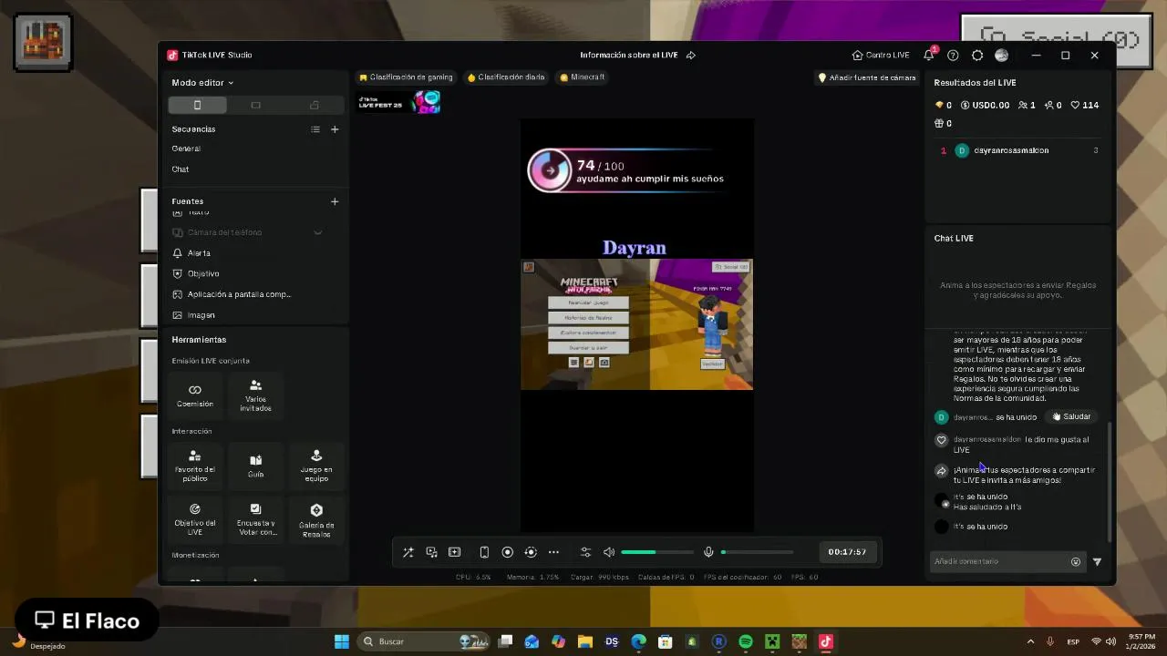Click viewer dayranrosasmalcon in ranking
Image resolution: width=1167 pixels, height=656 pixels.
pos(1011,150)
